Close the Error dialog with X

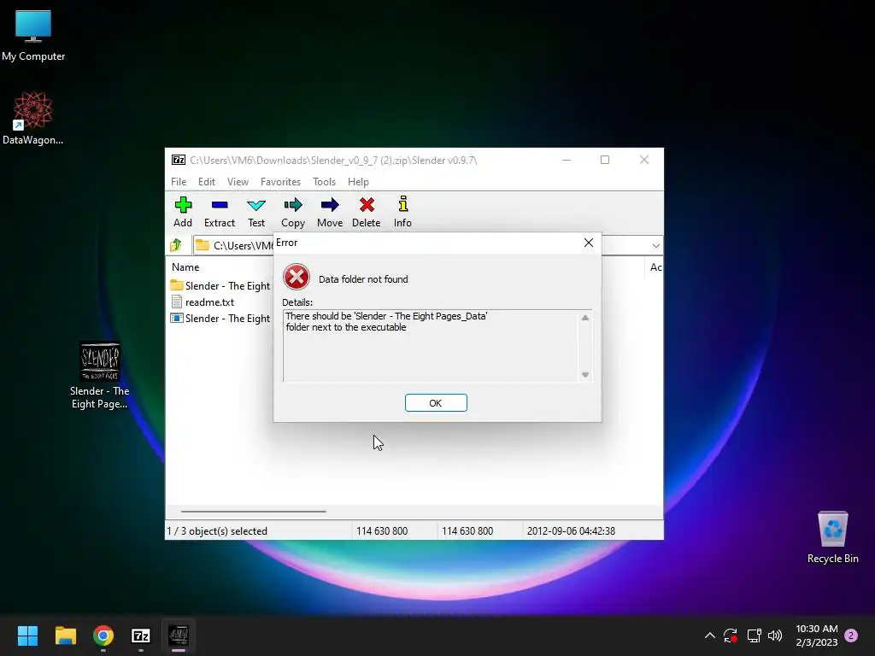coord(589,243)
